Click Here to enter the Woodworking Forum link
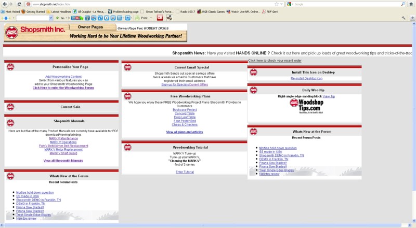The image size is (416, 228). [63, 88]
